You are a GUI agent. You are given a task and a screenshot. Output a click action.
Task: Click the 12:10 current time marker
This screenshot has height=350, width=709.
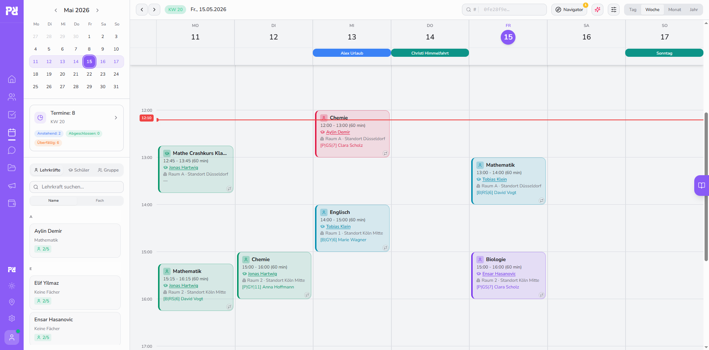[146, 118]
